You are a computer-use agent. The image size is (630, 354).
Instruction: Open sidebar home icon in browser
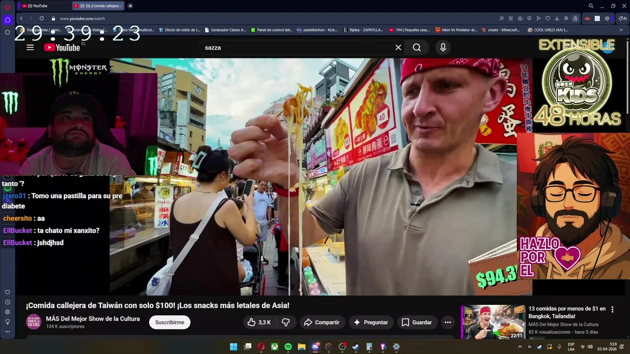[7, 20]
